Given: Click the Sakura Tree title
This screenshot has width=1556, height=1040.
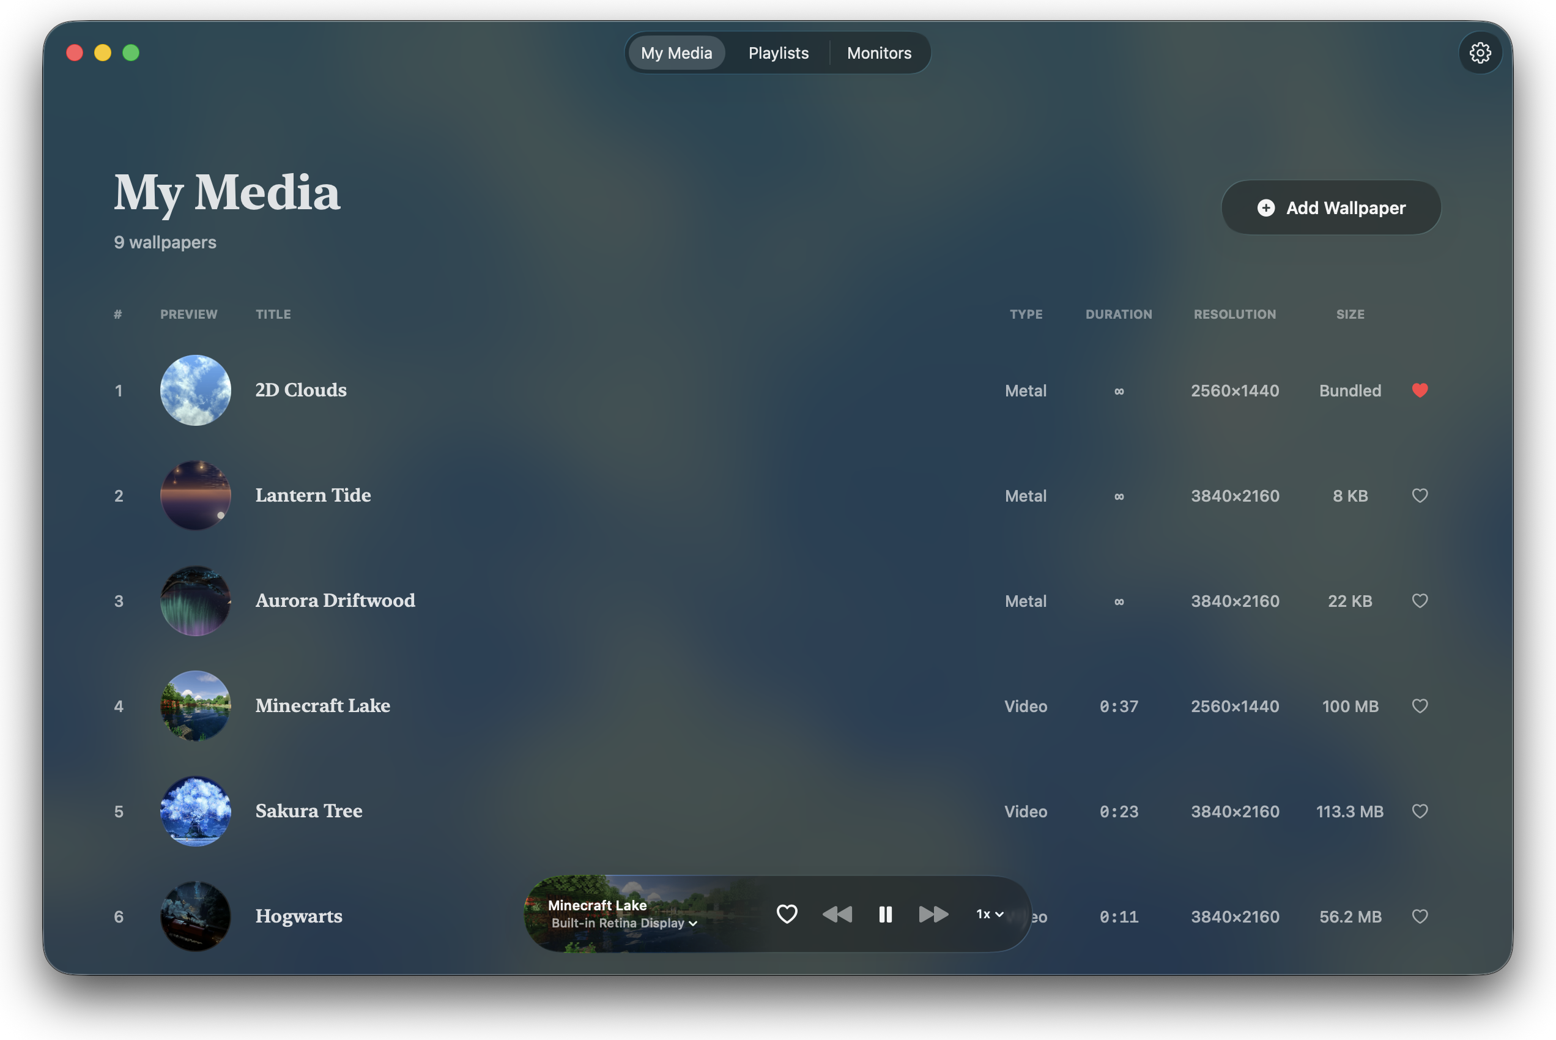Looking at the screenshot, I should point(309,811).
